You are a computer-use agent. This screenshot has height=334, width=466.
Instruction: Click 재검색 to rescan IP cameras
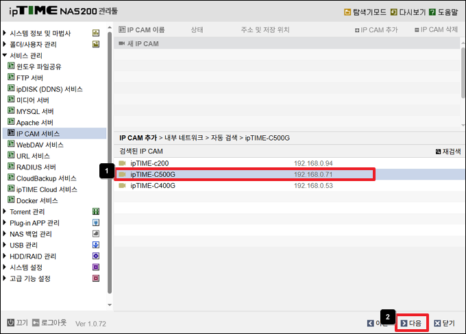[448, 151]
